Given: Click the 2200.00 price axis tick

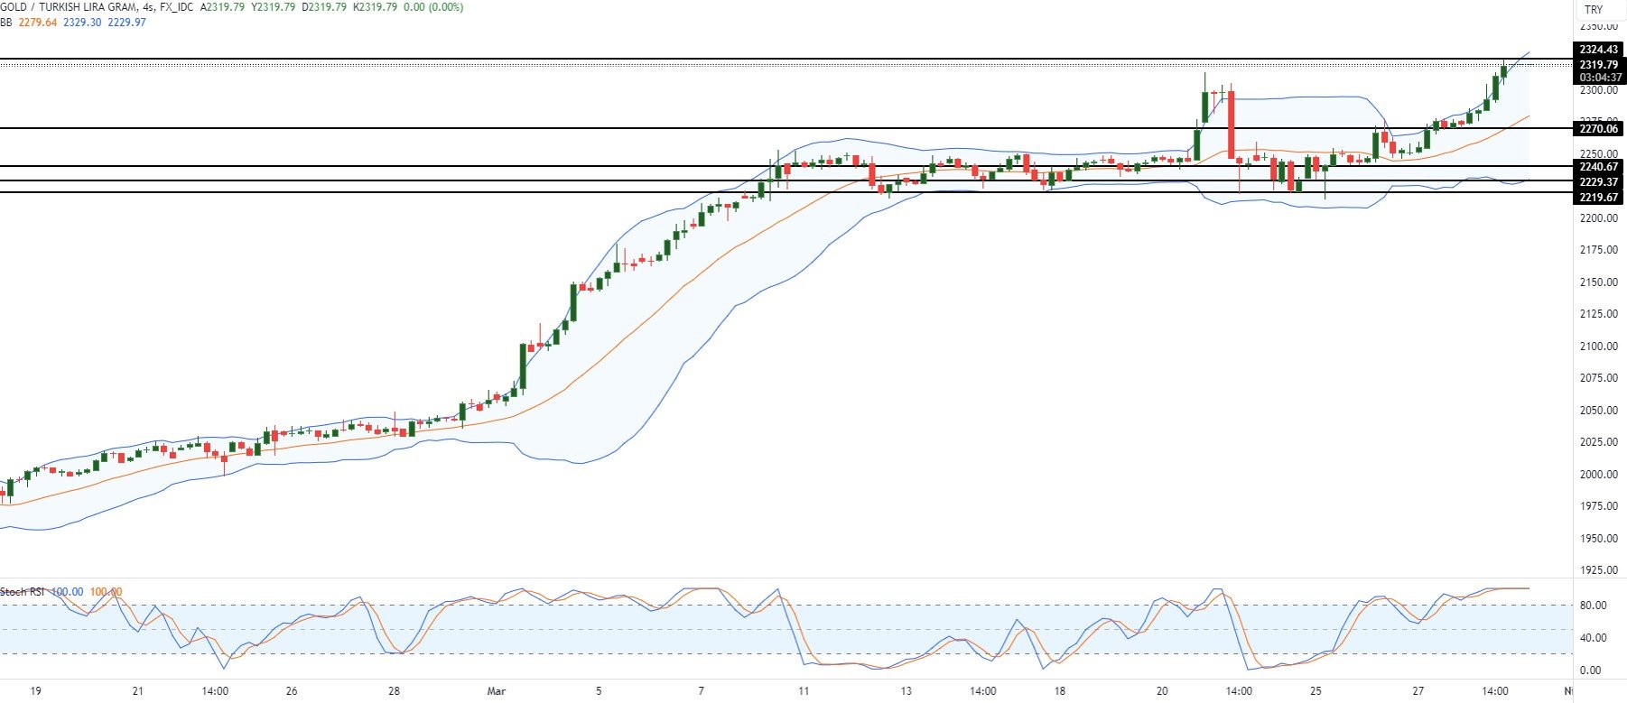Looking at the screenshot, I should 1599,218.
